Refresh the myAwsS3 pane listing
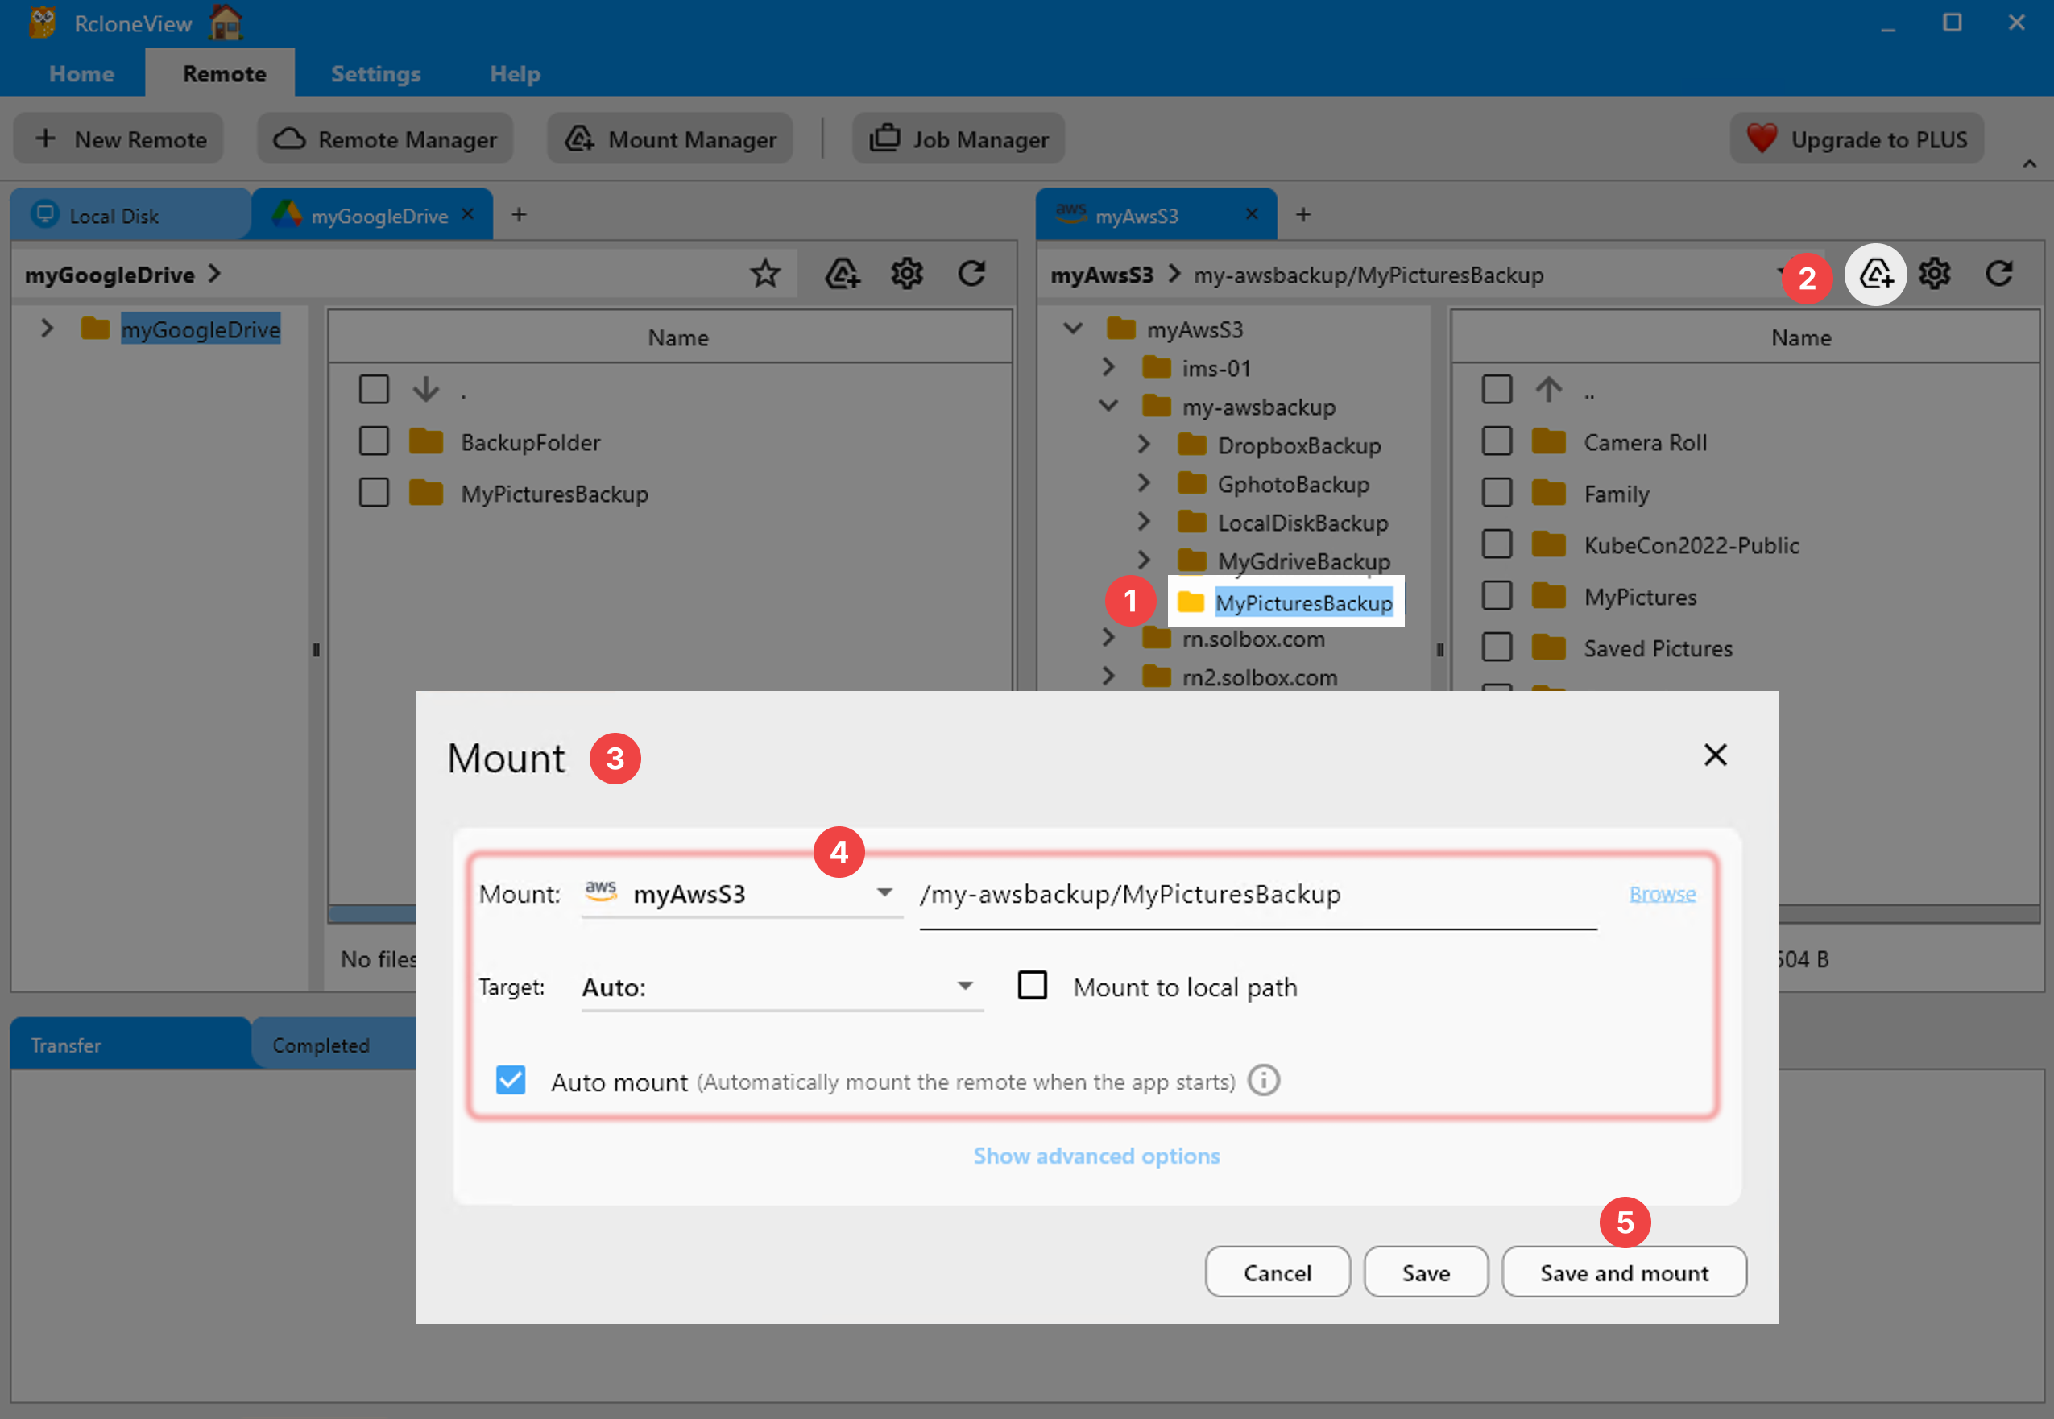Screen dimensions: 2054x1419 (1999, 274)
